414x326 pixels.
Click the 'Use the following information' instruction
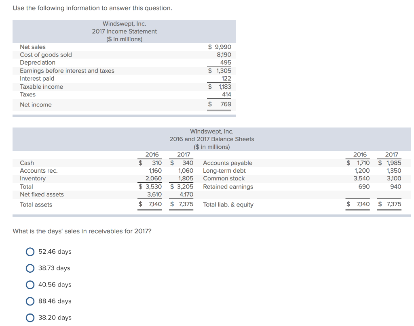[92, 8]
